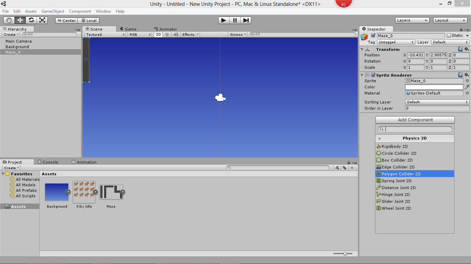Open the Sprite Renderer gear settings icon
Screen dimensions: 471x264
(x=467, y=75)
